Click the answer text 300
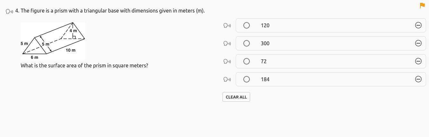429x137 pixels. (265, 43)
